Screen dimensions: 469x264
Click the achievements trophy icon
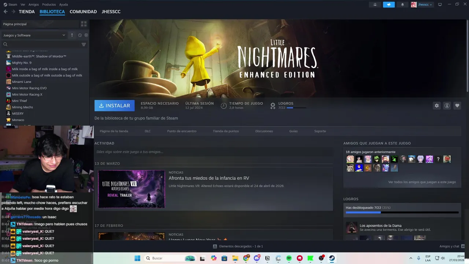(273, 106)
